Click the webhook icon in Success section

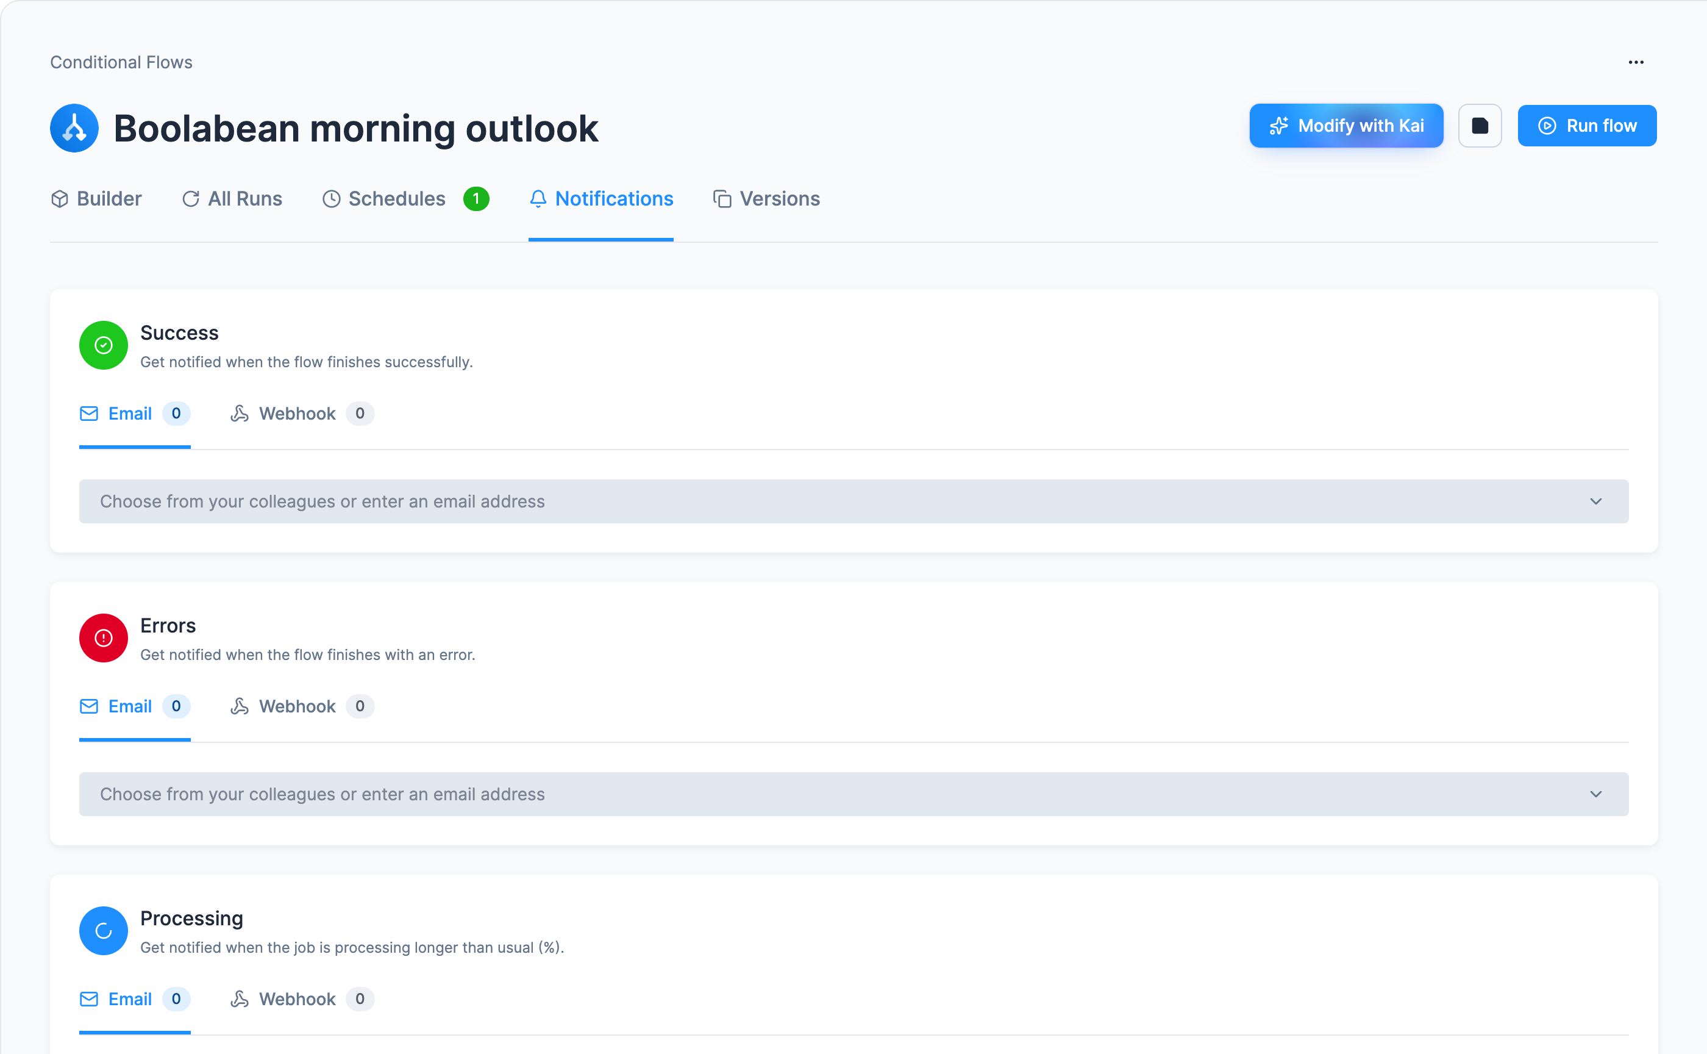click(x=240, y=414)
